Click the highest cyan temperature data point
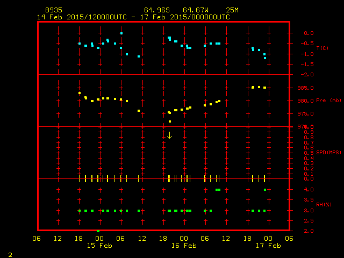Viewport: 344px width, 258px height. click(121, 33)
